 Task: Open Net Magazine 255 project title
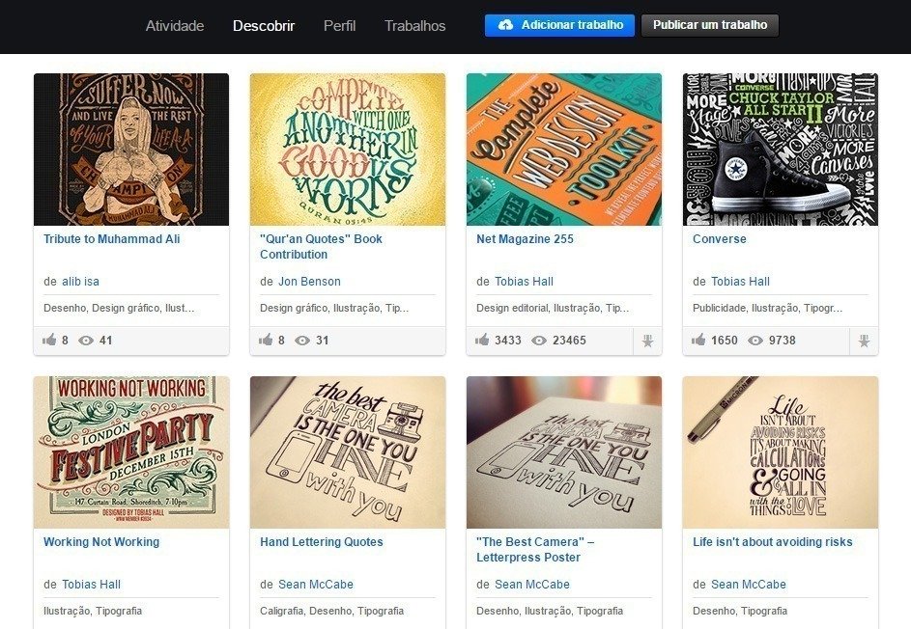pos(525,239)
